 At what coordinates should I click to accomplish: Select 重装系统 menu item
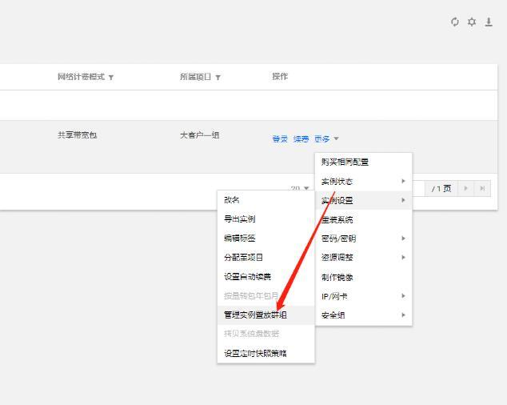pyautogui.click(x=363, y=219)
